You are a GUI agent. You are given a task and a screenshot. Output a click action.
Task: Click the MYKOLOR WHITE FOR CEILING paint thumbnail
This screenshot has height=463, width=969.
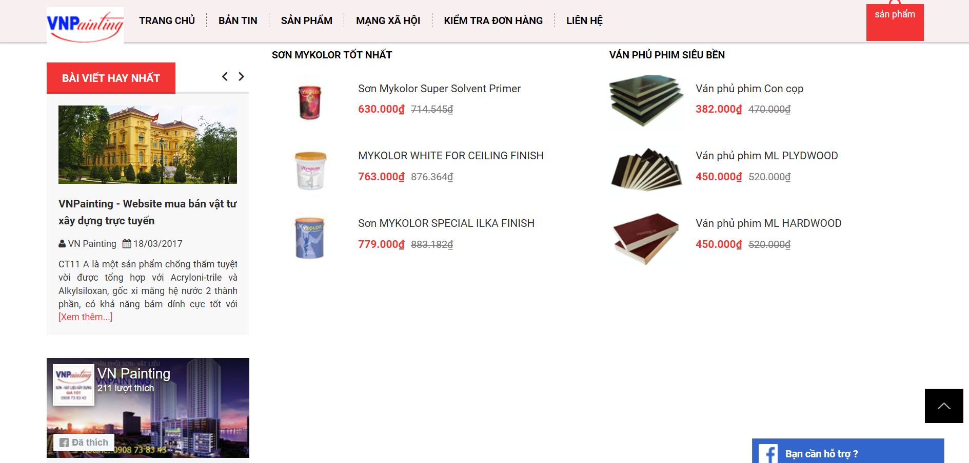point(310,170)
